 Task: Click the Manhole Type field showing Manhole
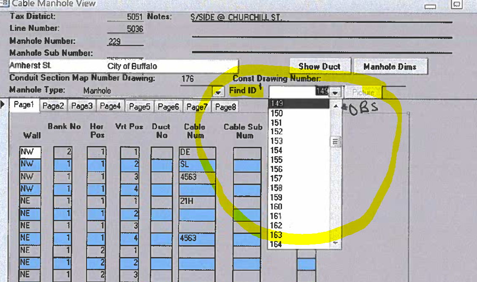pos(148,91)
